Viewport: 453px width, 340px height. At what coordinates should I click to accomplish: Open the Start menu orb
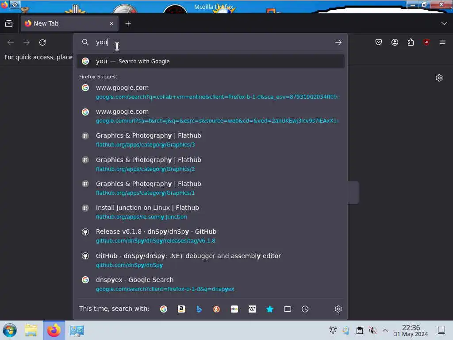point(10,330)
